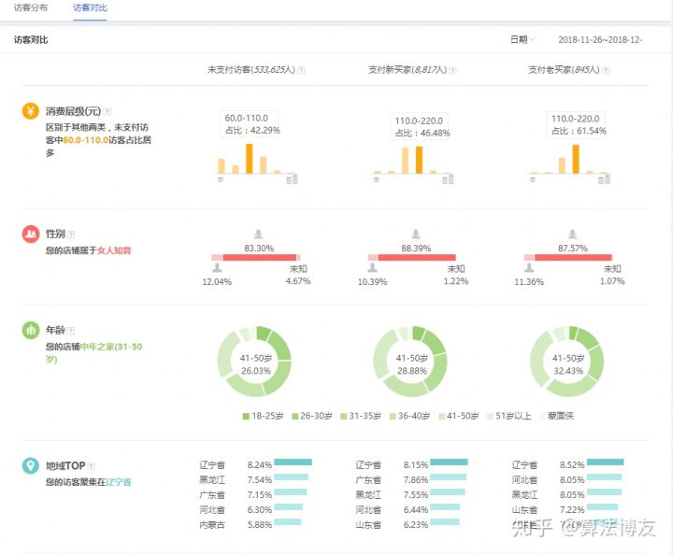Click the help icon beside 未支付访客 header
673x555 pixels.
[x=301, y=70]
